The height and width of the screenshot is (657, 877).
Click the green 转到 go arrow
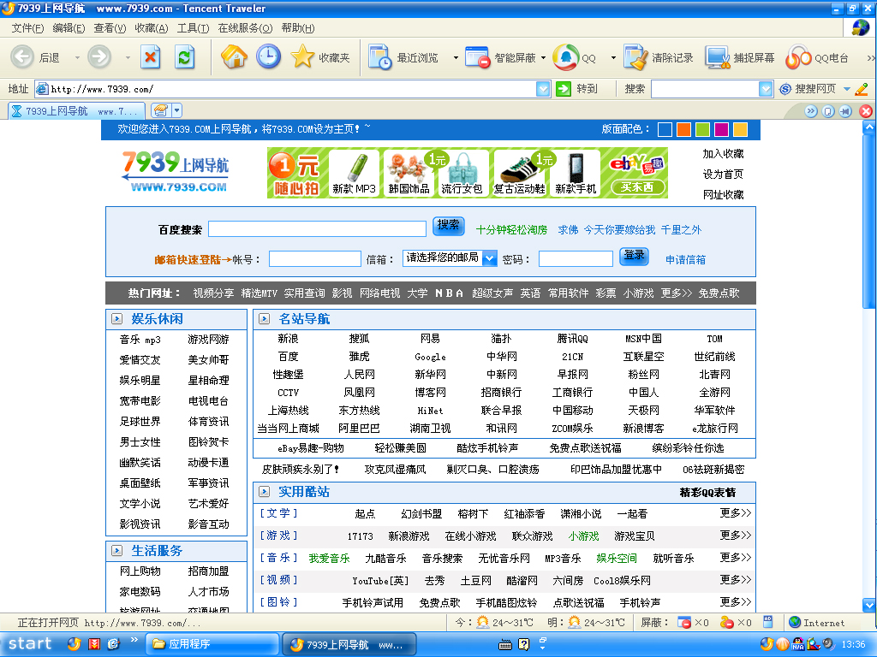tap(564, 89)
